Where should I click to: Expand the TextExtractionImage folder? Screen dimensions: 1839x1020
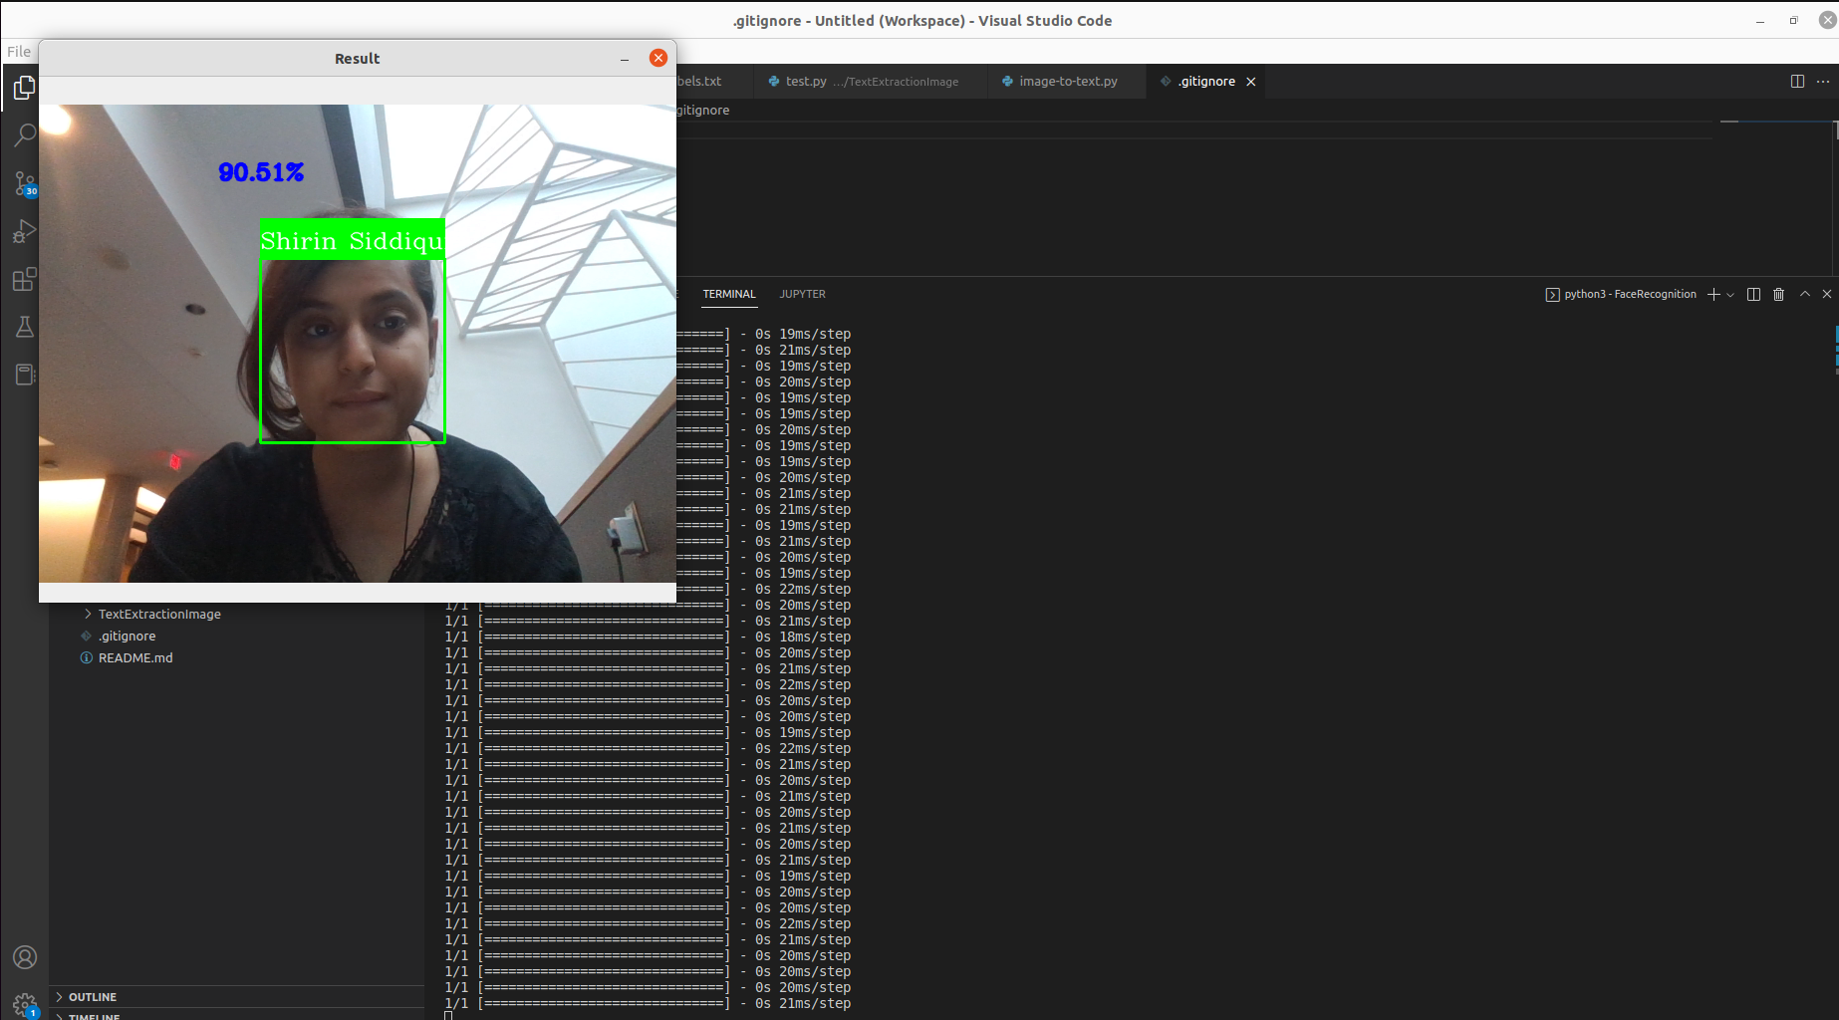(159, 615)
